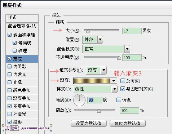
Task: Select 投影 style row
Action: pos(22,122)
